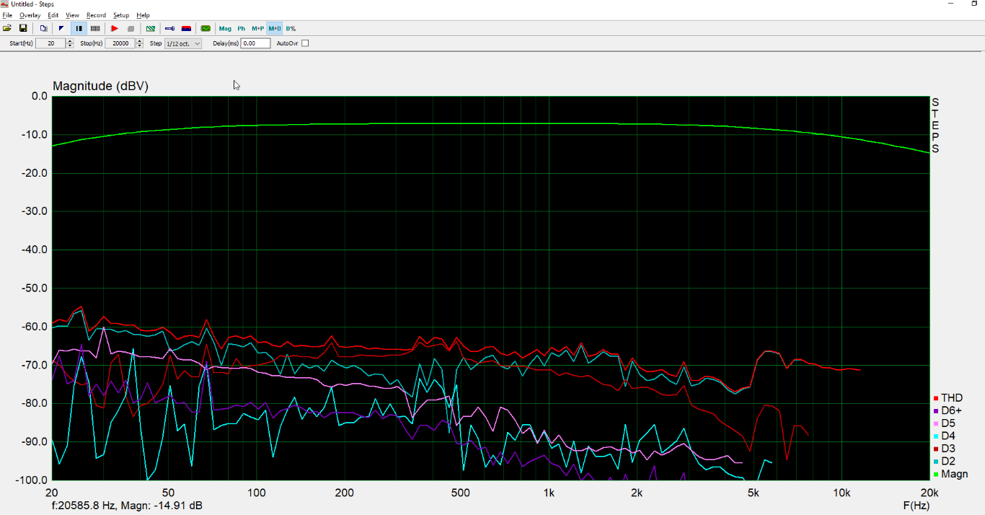Switch to M+P magnitude and phase view
The width and height of the screenshot is (985, 515).
tap(257, 28)
